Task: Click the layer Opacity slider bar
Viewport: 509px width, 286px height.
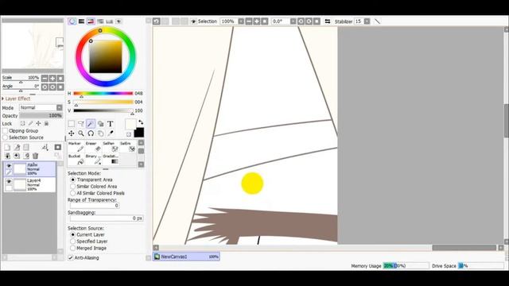Action: tap(41, 116)
